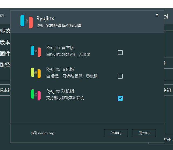Click the description 由ryujinx.org取得，无修改
Image resolution: width=173 pixels, height=150 pixels.
pyautogui.click(x=68, y=54)
